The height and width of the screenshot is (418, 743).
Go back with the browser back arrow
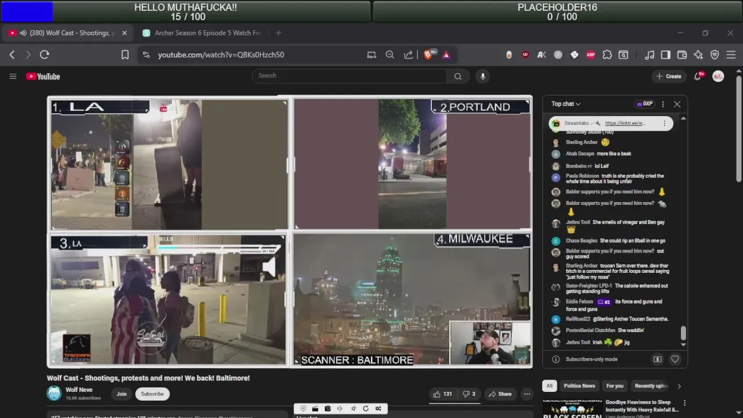(x=12, y=55)
